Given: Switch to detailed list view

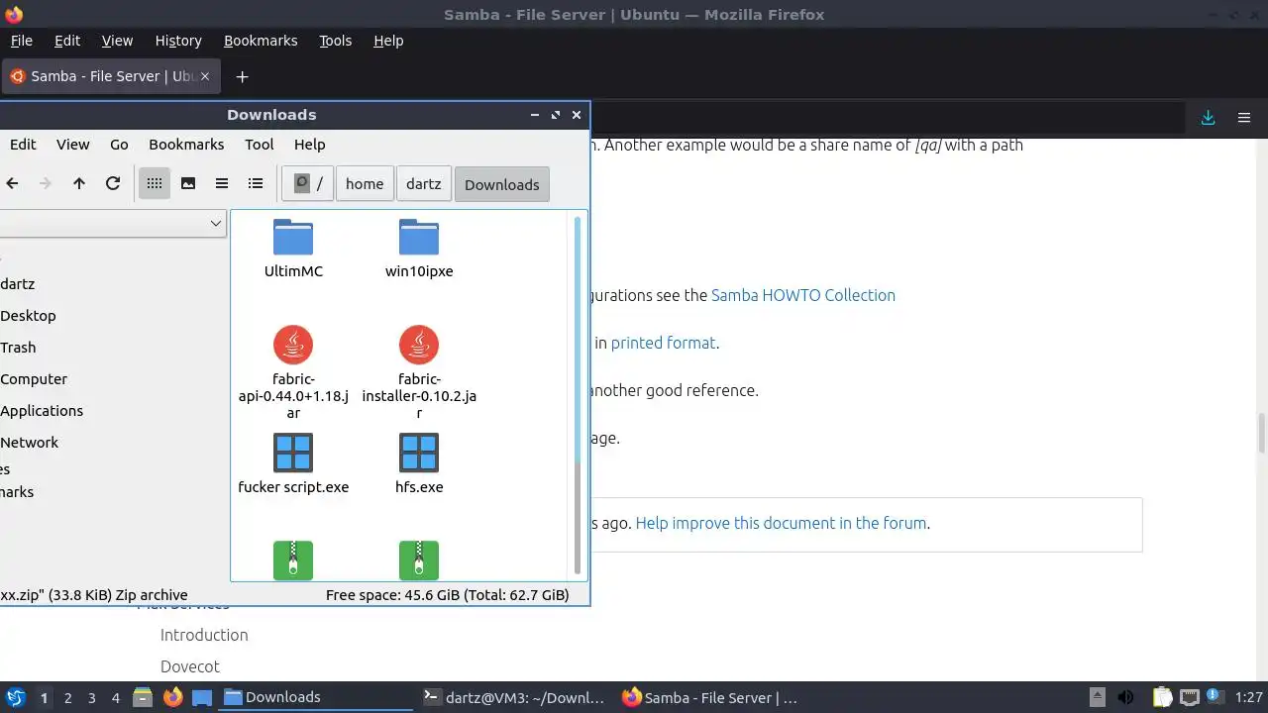Looking at the screenshot, I should [256, 183].
